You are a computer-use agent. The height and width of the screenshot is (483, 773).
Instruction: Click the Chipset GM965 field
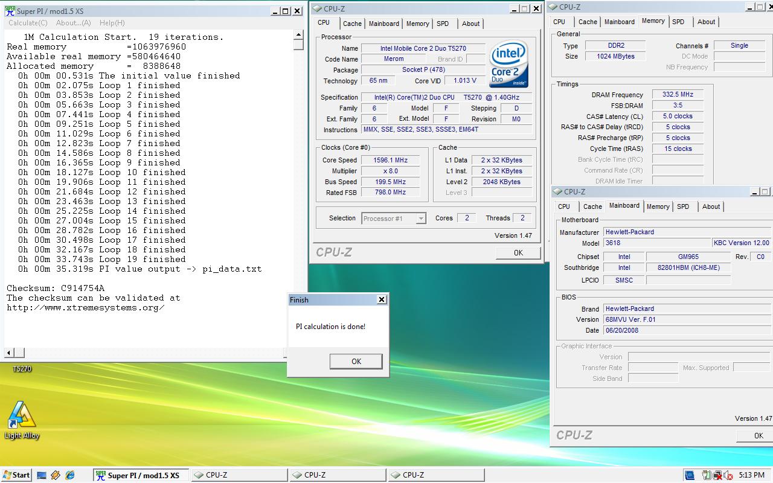[x=688, y=257]
